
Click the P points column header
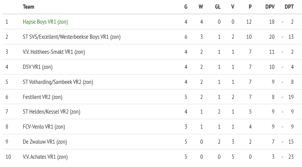(x=250, y=7)
